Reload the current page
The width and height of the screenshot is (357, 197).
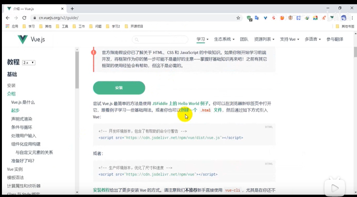(24, 18)
